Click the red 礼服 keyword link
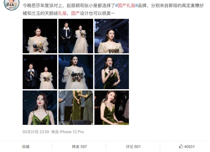 pyautogui.click(x=62, y=13)
